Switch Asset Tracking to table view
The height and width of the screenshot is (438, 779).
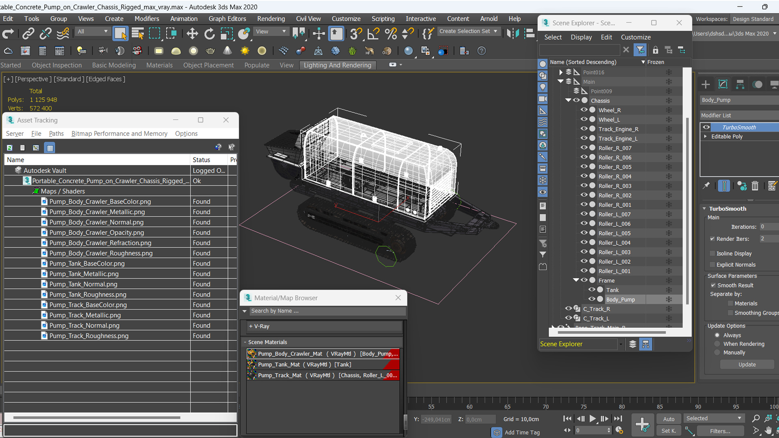click(x=50, y=148)
